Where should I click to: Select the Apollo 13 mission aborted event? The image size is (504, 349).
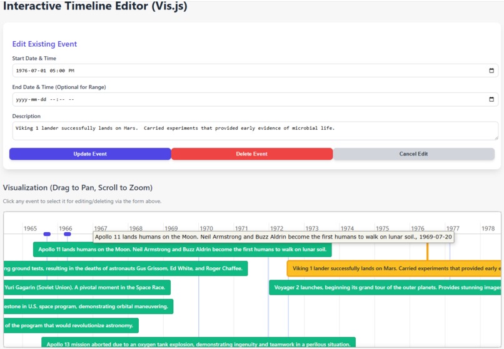pyautogui.click(x=198, y=342)
